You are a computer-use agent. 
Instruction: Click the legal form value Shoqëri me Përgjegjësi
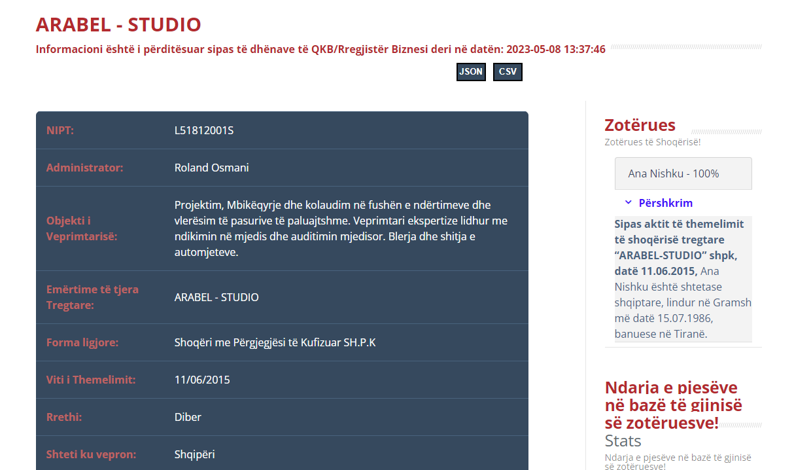(x=275, y=342)
